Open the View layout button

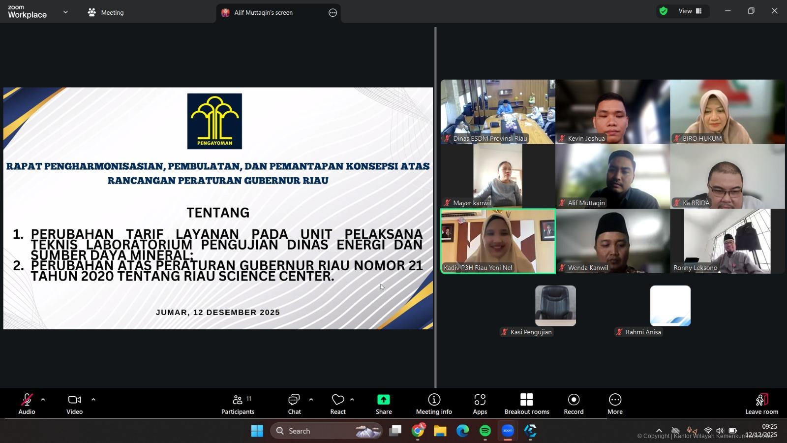coord(684,10)
